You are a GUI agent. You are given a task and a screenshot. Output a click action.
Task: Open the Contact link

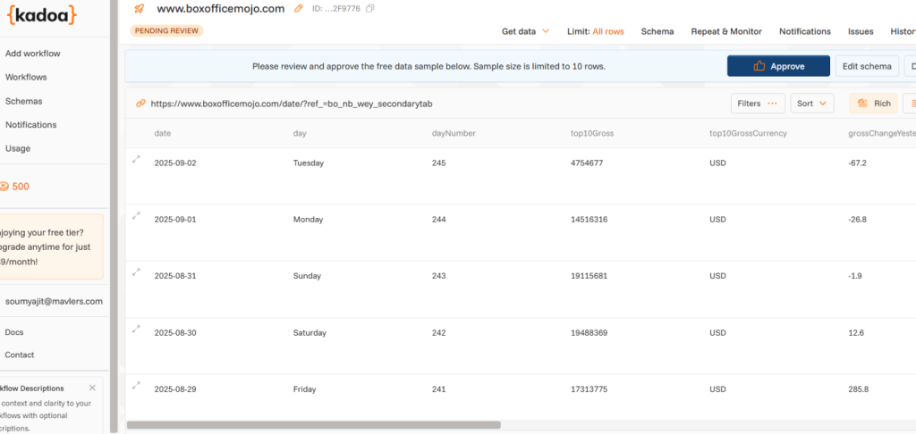(20, 355)
